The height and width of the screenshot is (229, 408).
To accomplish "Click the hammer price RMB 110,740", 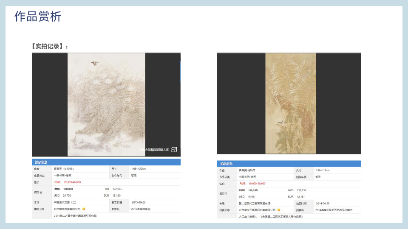I will tap(248, 190).
